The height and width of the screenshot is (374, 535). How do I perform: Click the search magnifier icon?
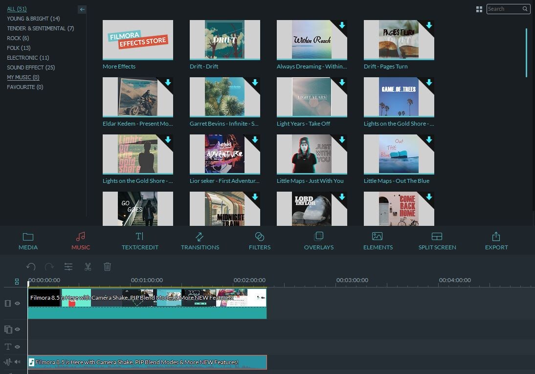pos(525,9)
